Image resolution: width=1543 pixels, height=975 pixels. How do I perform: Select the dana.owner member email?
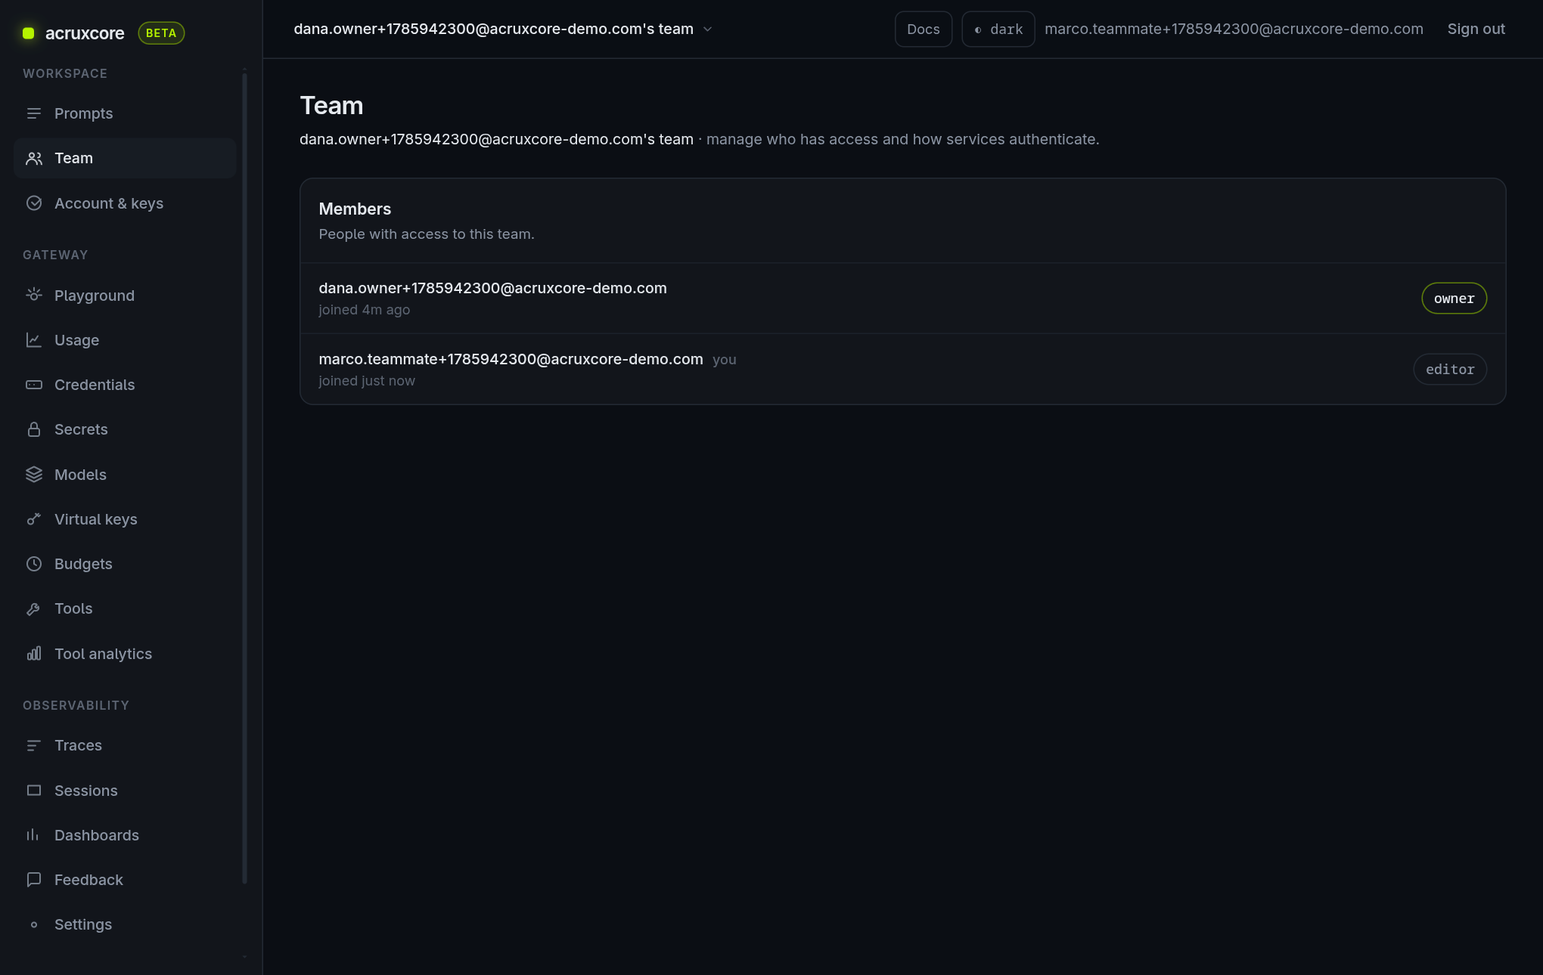click(492, 288)
